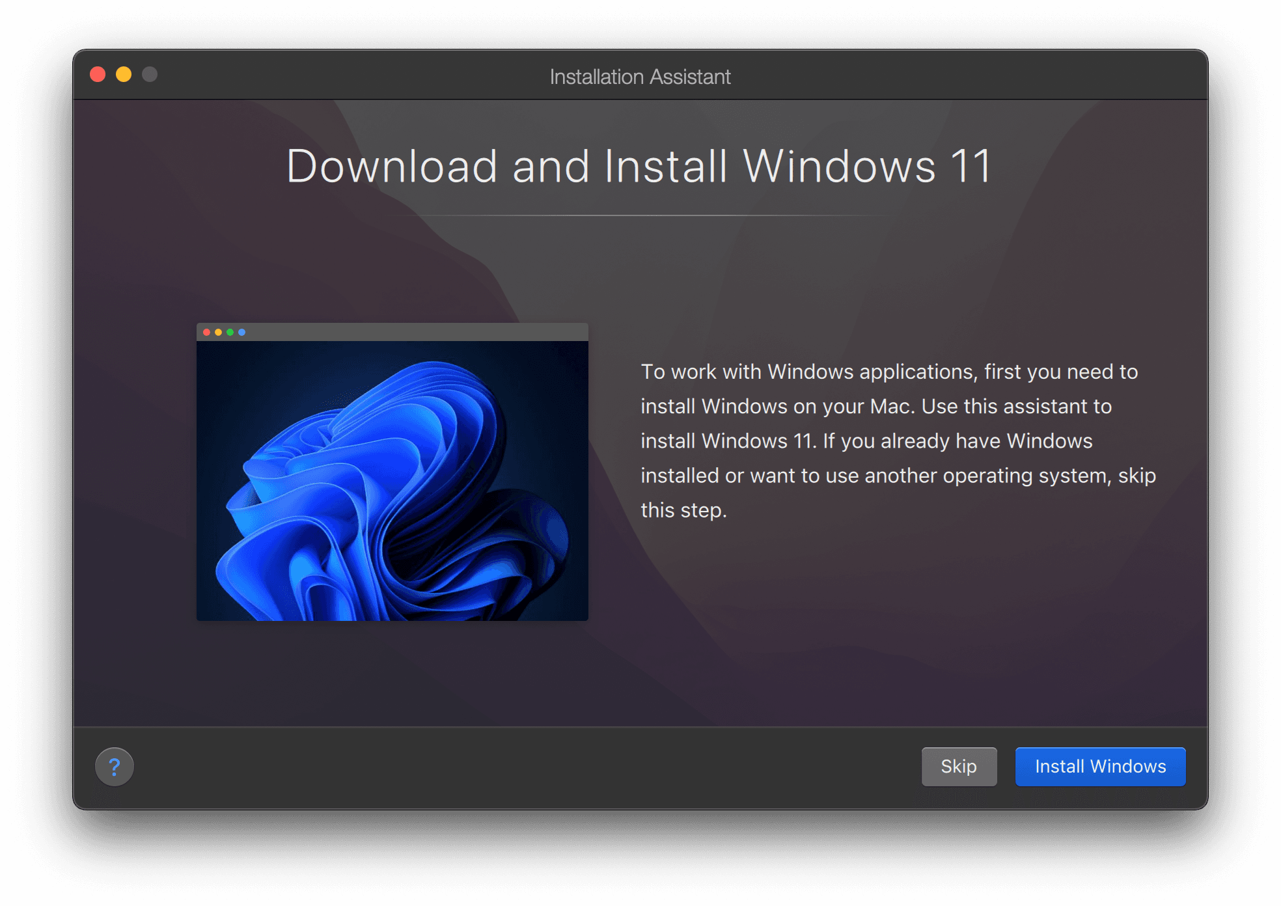The width and height of the screenshot is (1281, 906).
Task: Close the Installation Assistant window
Action: tap(98, 75)
